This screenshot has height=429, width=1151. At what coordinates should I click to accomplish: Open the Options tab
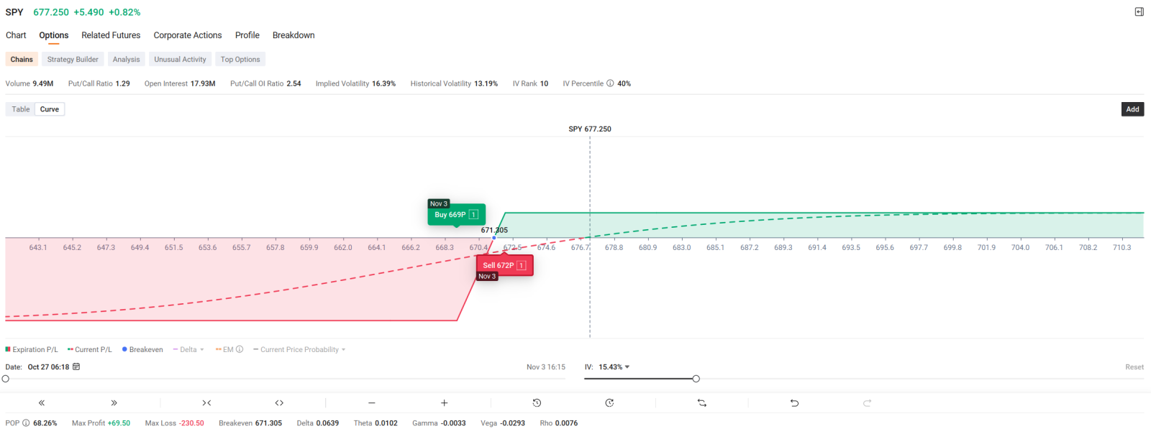pos(54,35)
